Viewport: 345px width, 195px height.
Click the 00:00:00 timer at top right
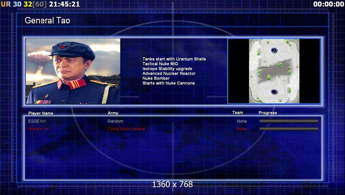[x=328, y=4]
